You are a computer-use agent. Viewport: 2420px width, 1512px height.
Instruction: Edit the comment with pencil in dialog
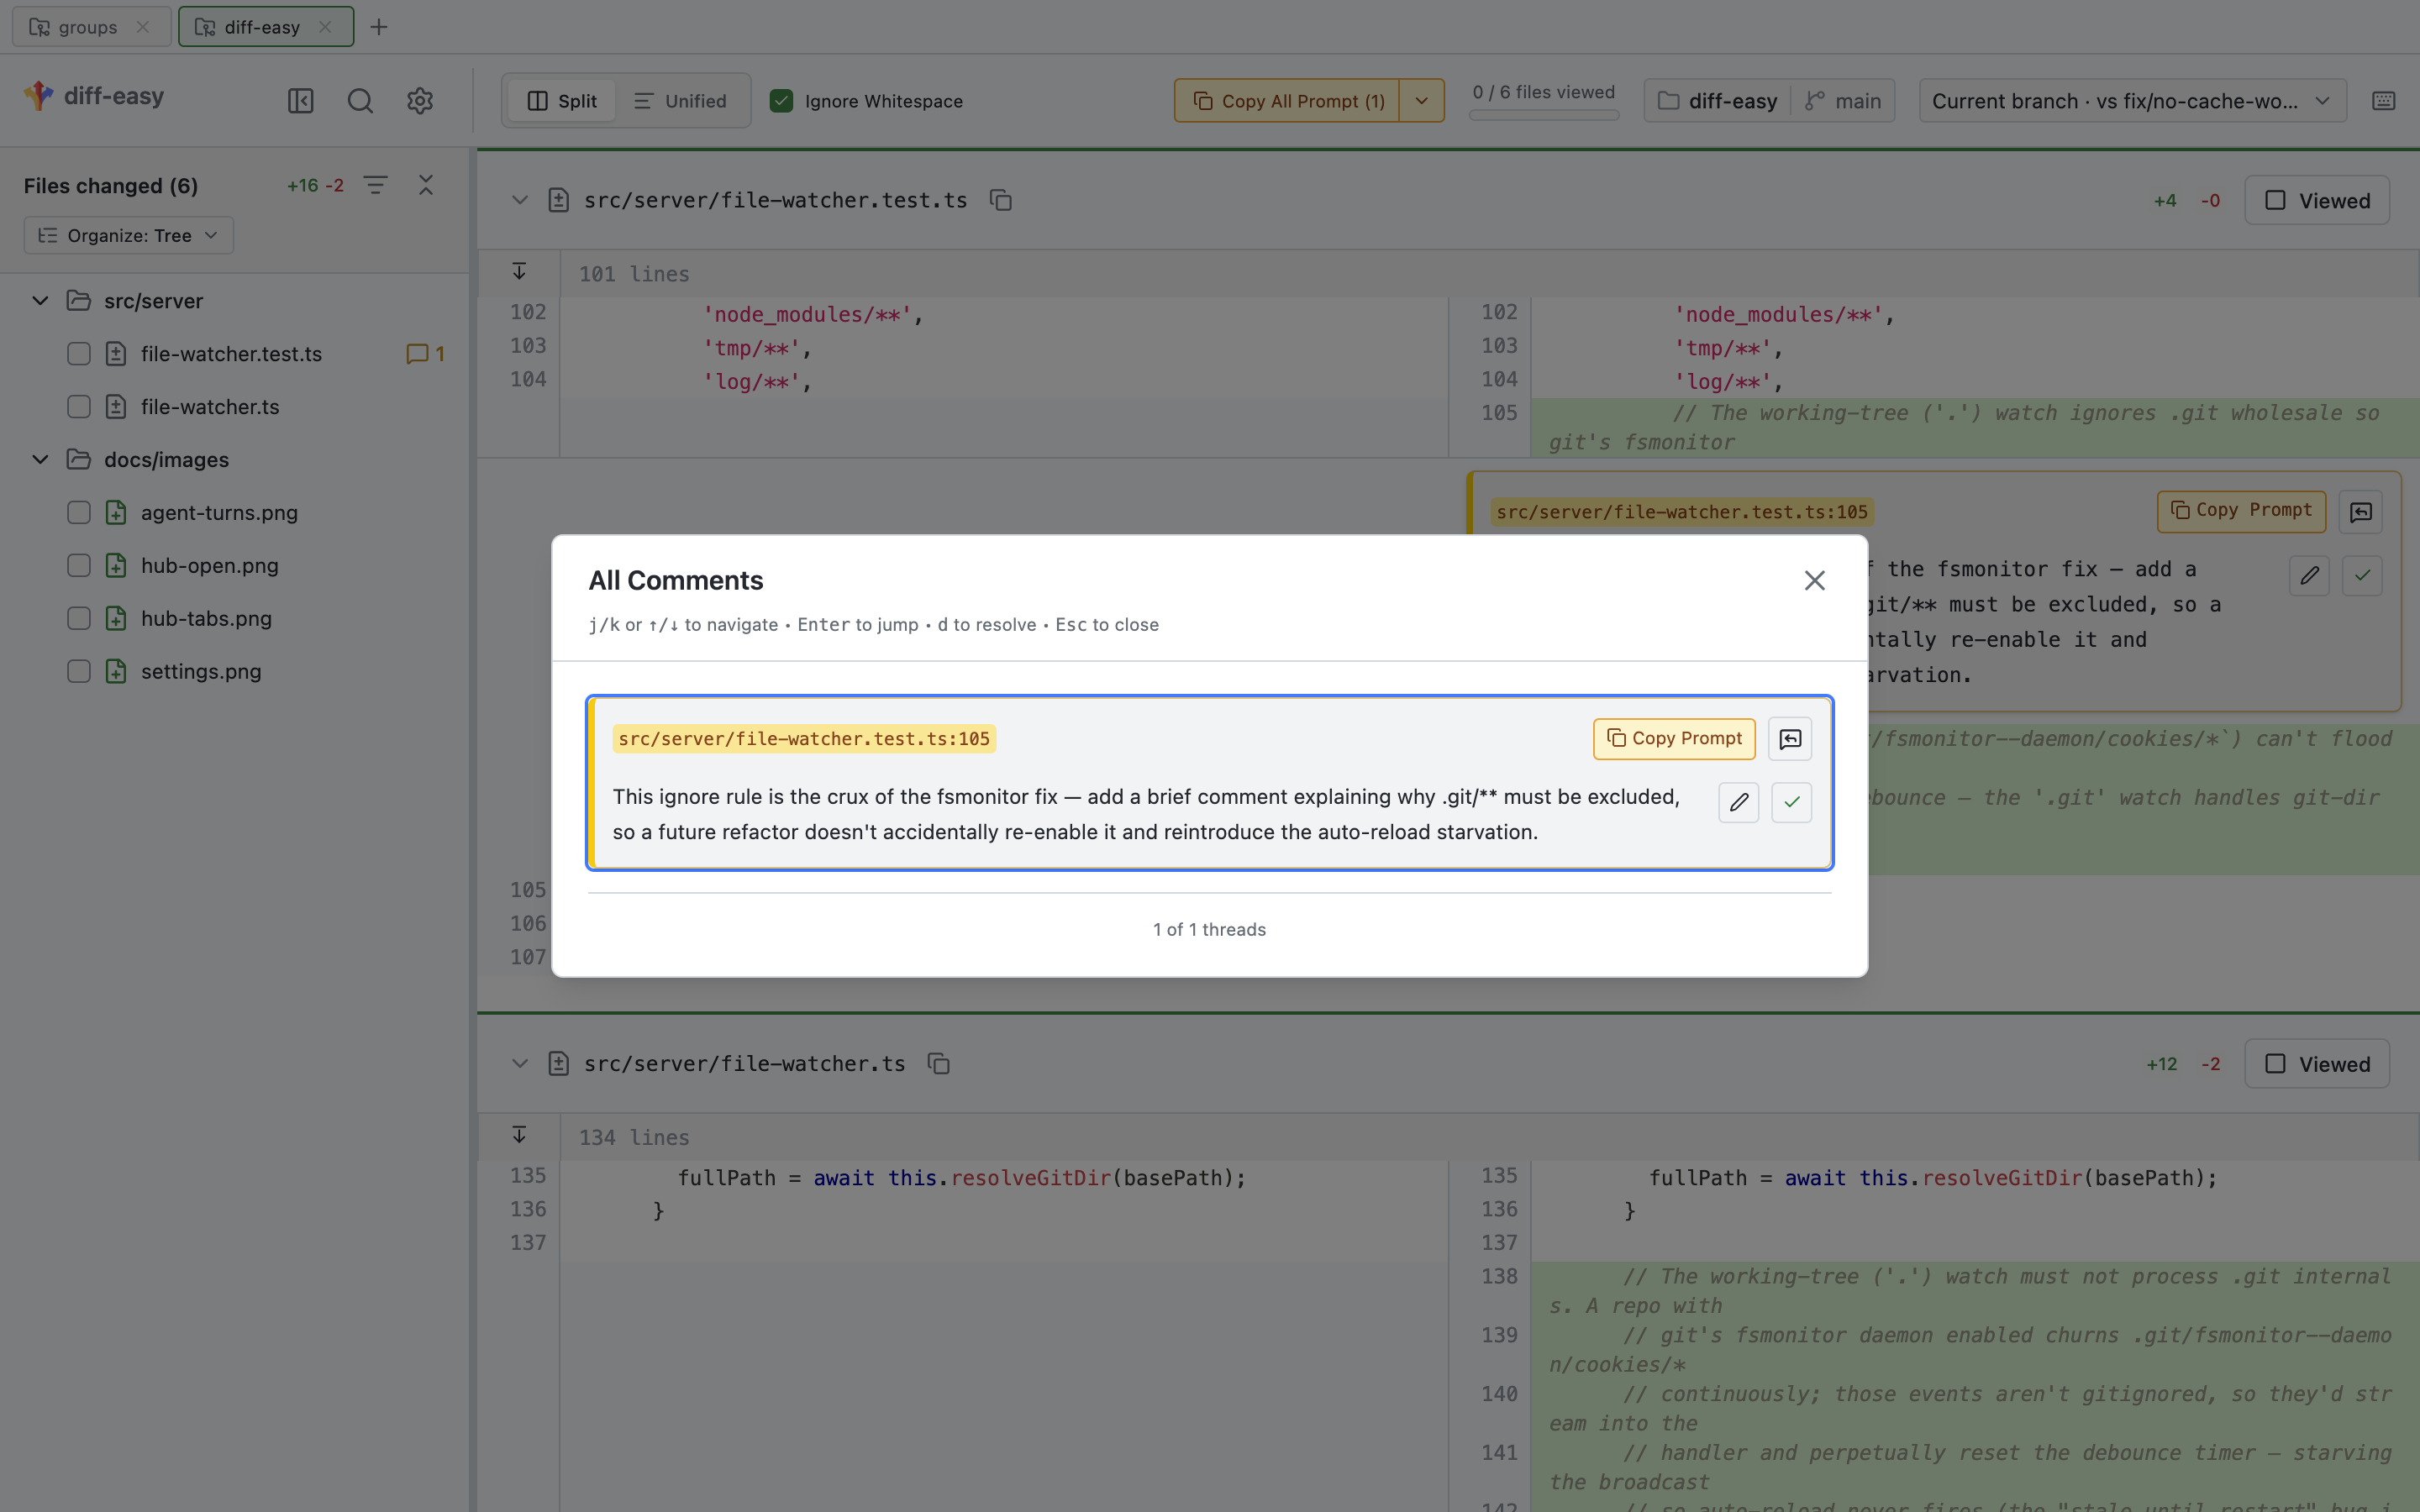point(1738,802)
